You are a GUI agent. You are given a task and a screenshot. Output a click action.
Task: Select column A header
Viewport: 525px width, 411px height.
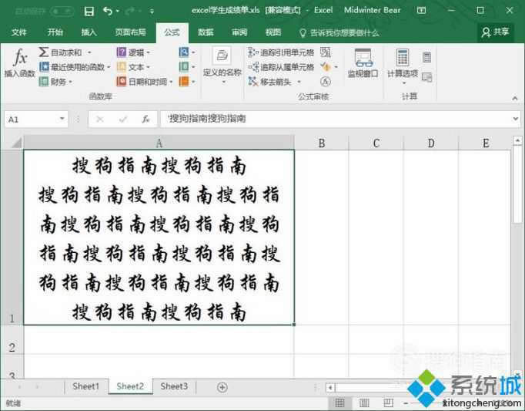(x=159, y=143)
